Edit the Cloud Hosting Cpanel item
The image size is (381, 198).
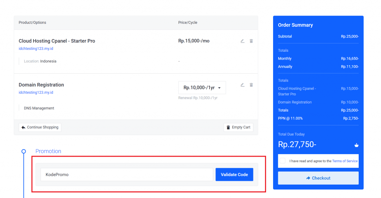pyautogui.click(x=242, y=41)
